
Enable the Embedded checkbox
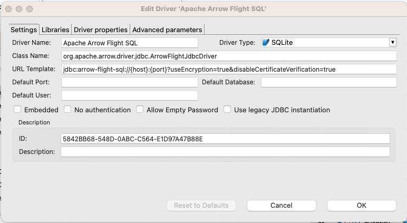coord(17,110)
